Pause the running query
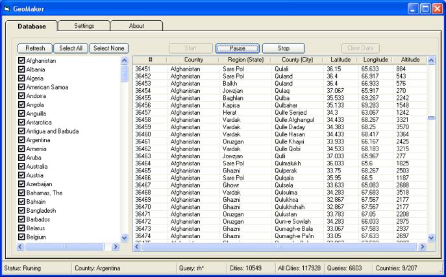The width and height of the screenshot is (446, 277). [237, 48]
